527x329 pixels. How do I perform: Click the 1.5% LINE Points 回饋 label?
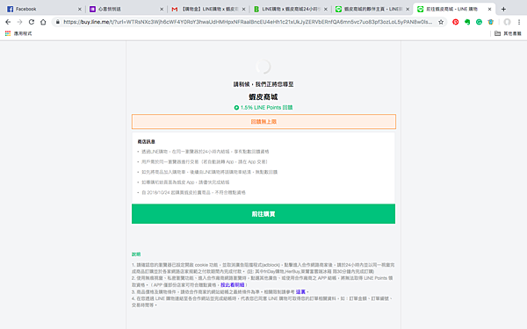263,107
